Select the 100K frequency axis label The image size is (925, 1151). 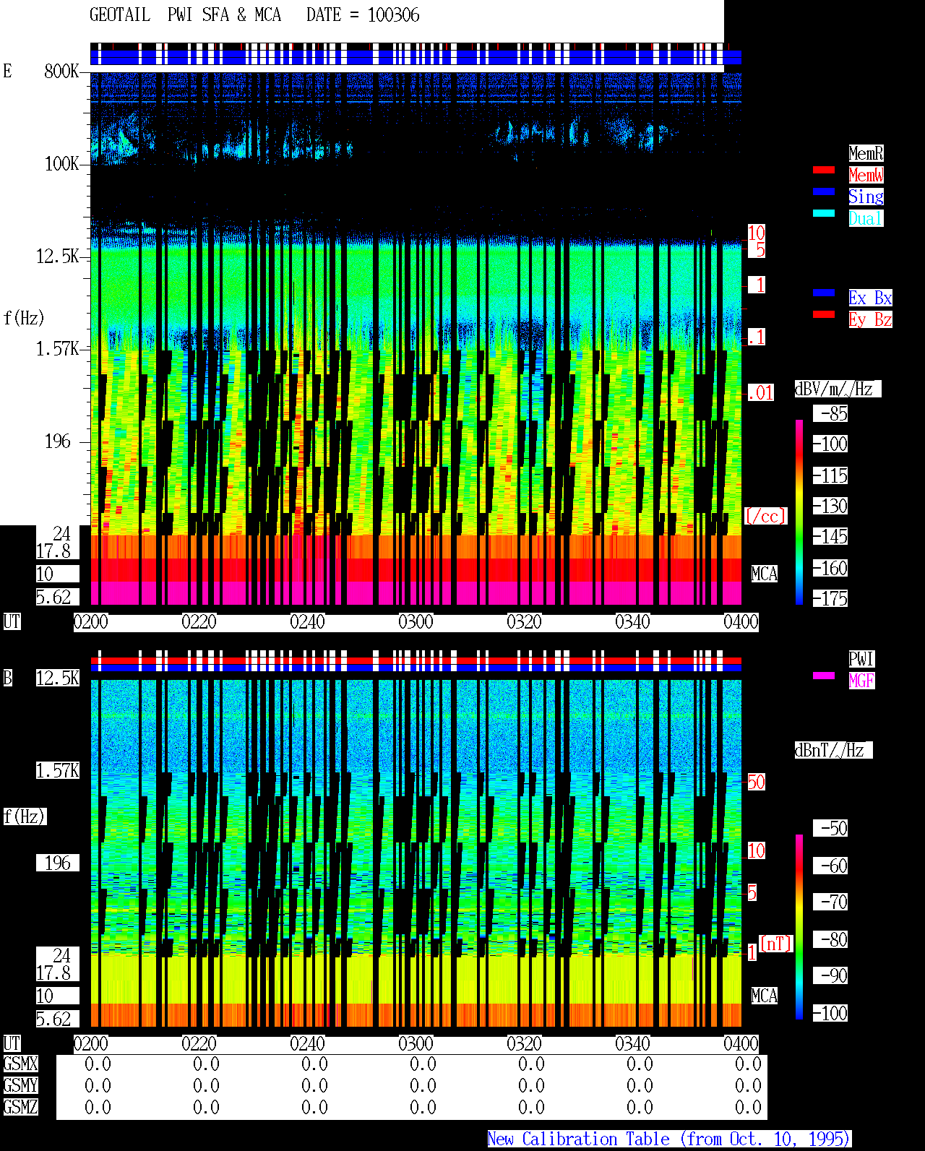pos(61,164)
